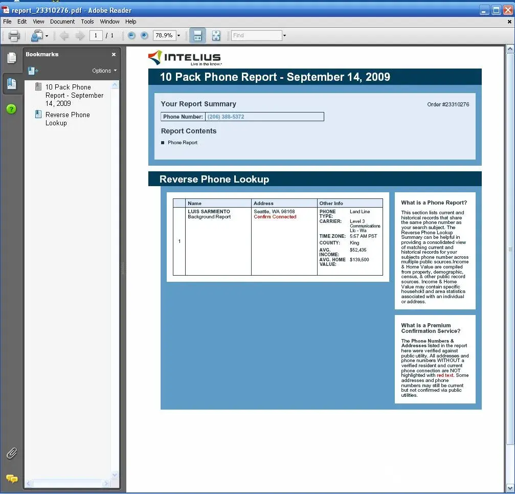Screen dimensions: 515x494
Task: Open the Pages thumbnail panel icon
Action: point(11,58)
